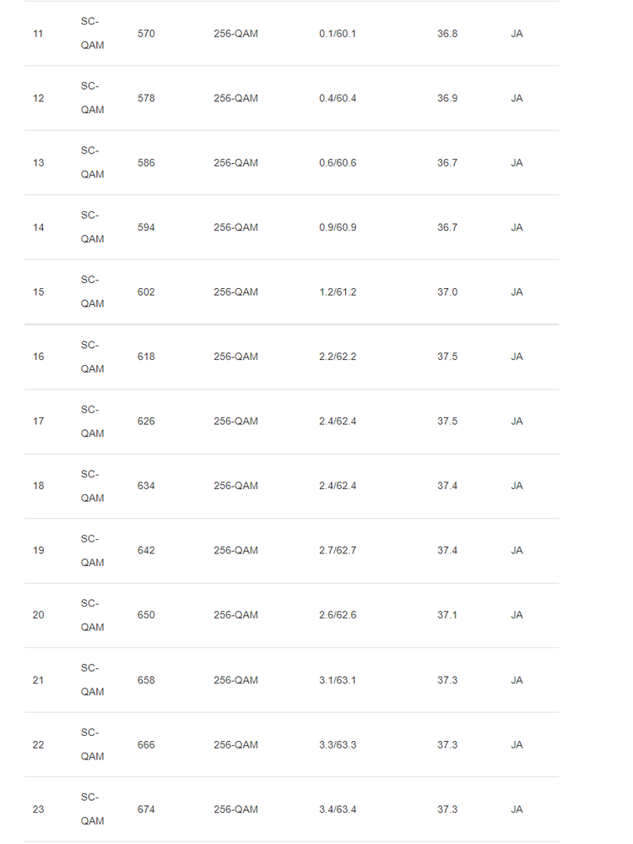Select the frequency value 570
Screen dimensions: 633x844
146,34
